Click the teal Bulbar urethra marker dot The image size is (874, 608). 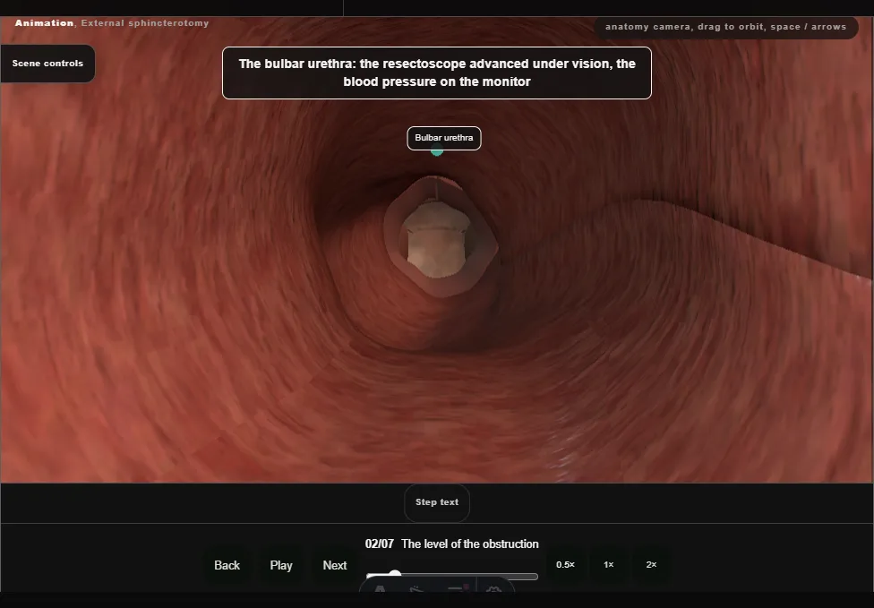(x=437, y=150)
